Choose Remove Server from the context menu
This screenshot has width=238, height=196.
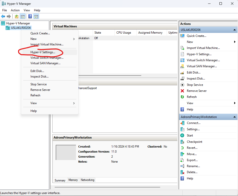[x=50, y=90]
